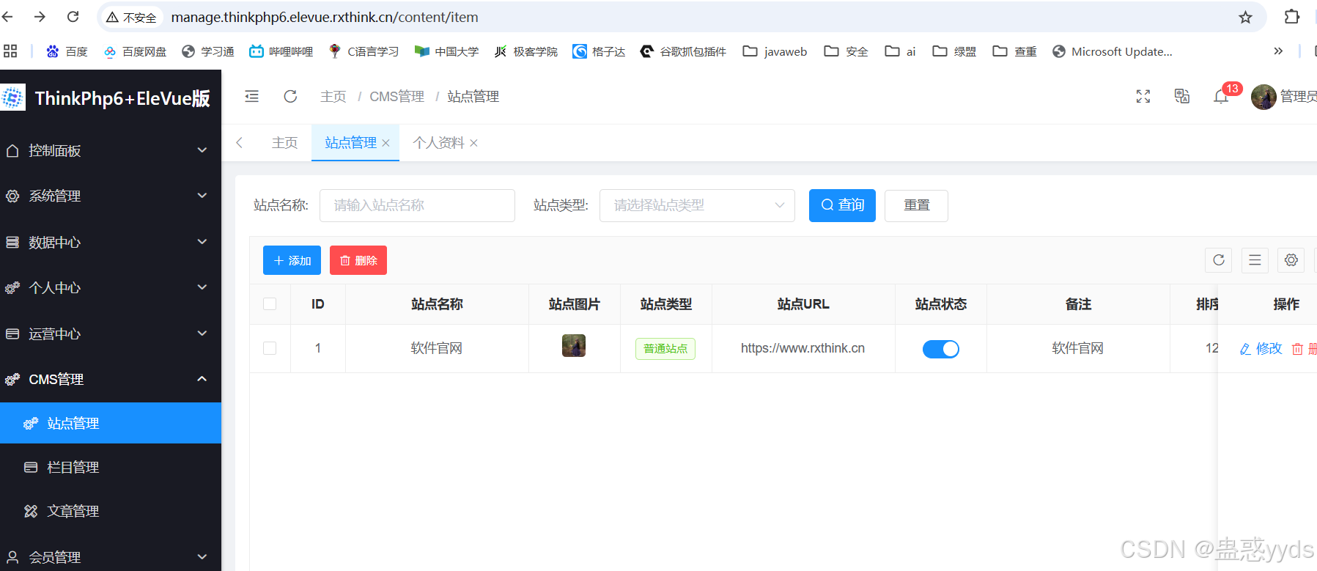Click the https://www.rxthink.cn URL cell
The height and width of the screenshot is (571, 1317).
click(x=803, y=348)
